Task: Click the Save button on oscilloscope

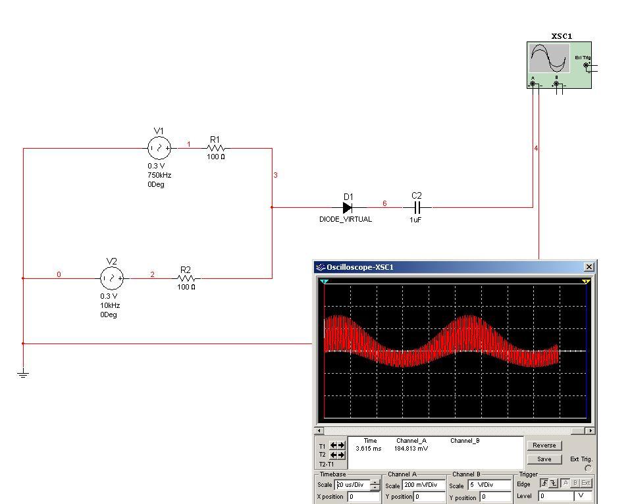Action: (x=544, y=459)
